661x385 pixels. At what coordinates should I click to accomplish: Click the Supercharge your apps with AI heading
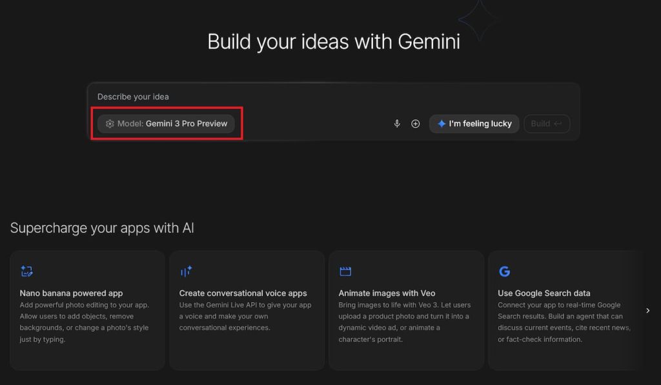point(102,228)
